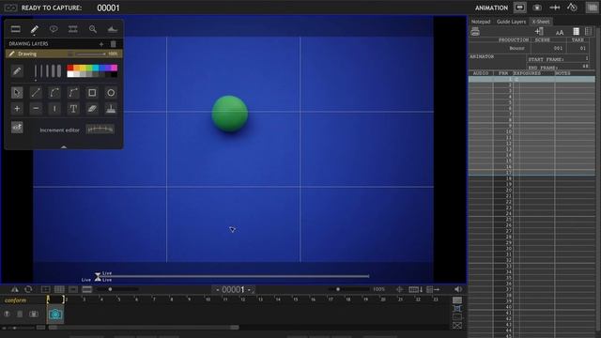Image resolution: width=601 pixels, height=338 pixels.
Task: Add a new drawing layer with plus
Action: pyautogui.click(x=101, y=44)
